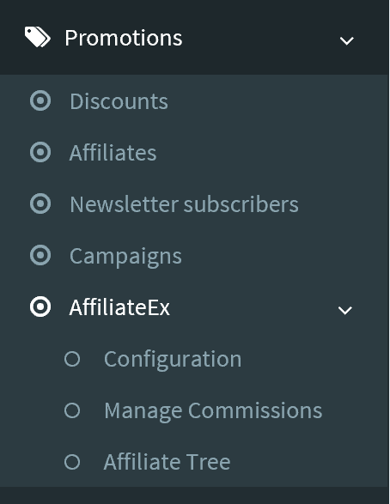The width and height of the screenshot is (390, 504).
Task: Select the Promotions menu heading text
Action: [124, 38]
